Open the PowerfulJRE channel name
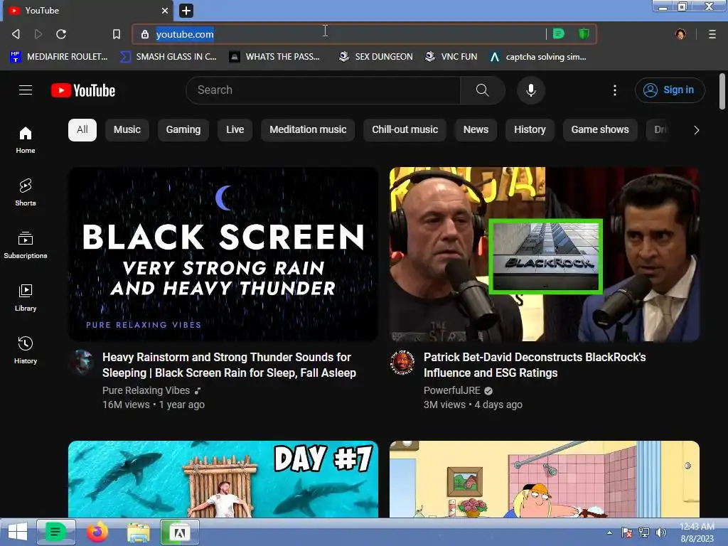This screenshot has height=546, width=728. 451,390
